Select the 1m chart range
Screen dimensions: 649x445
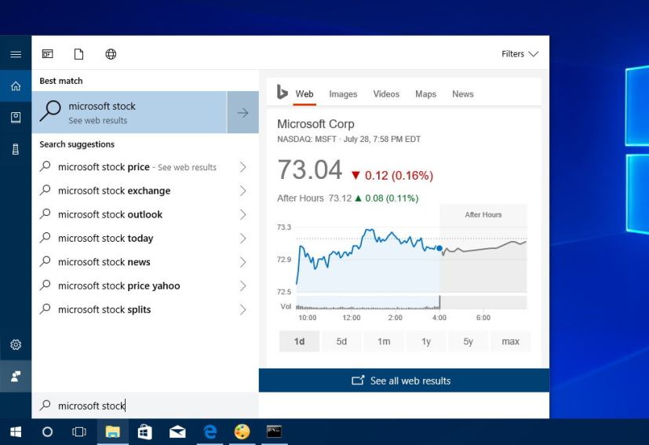point(384,341)
